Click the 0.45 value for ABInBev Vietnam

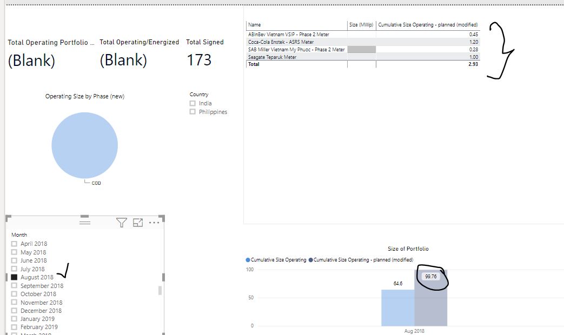[x=474, y=35]
